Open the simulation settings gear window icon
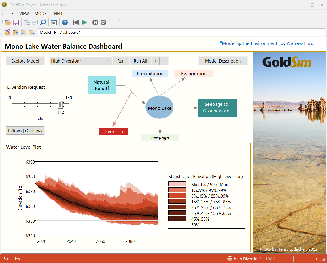 pyautogui.click(x=54, y=22)
